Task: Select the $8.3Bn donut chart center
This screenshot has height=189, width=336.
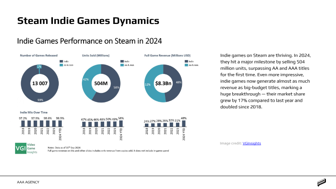Action: coord(164,84)
